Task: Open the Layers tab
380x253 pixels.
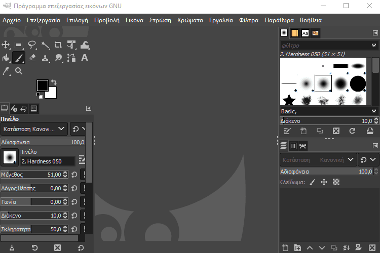Action: pos(283,146)
